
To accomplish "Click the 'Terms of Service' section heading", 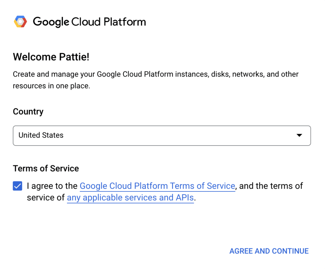I will tap(46, 168).
